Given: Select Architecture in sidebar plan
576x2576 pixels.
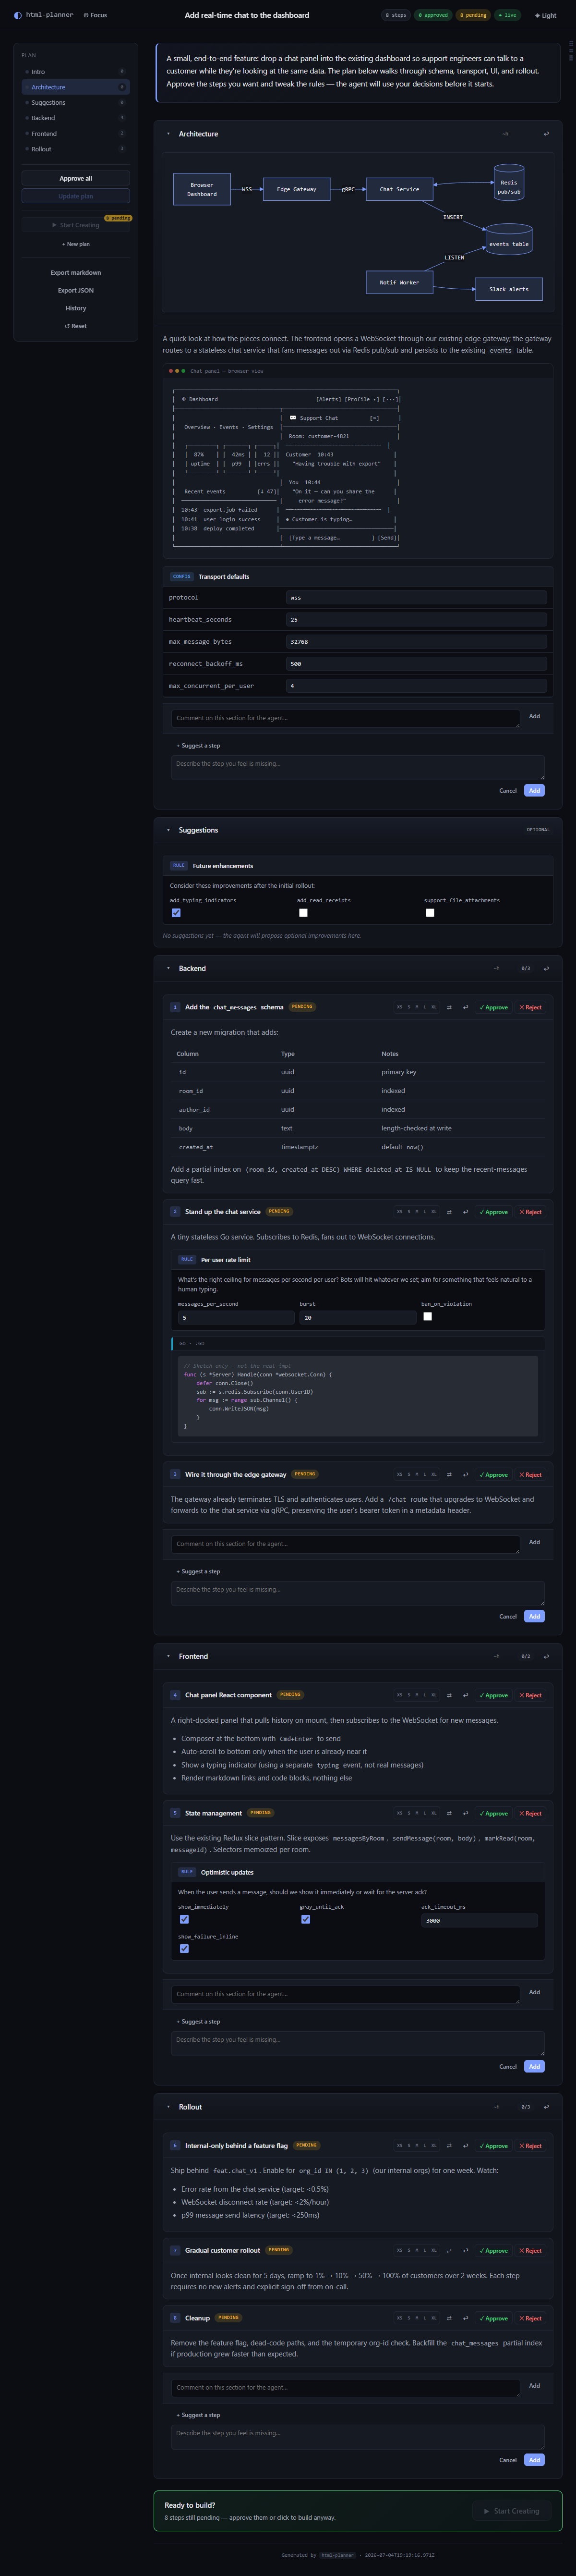Looking at the screenshot, I should [76, 87].
